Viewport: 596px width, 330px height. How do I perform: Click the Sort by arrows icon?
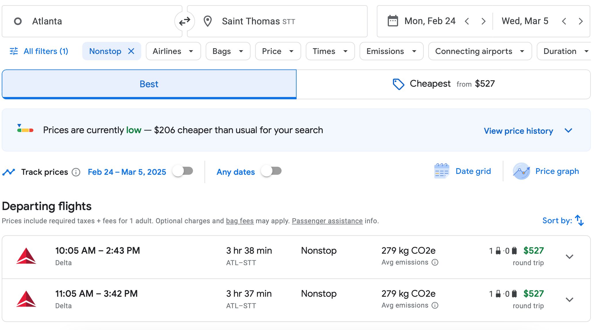pos(579,220)
